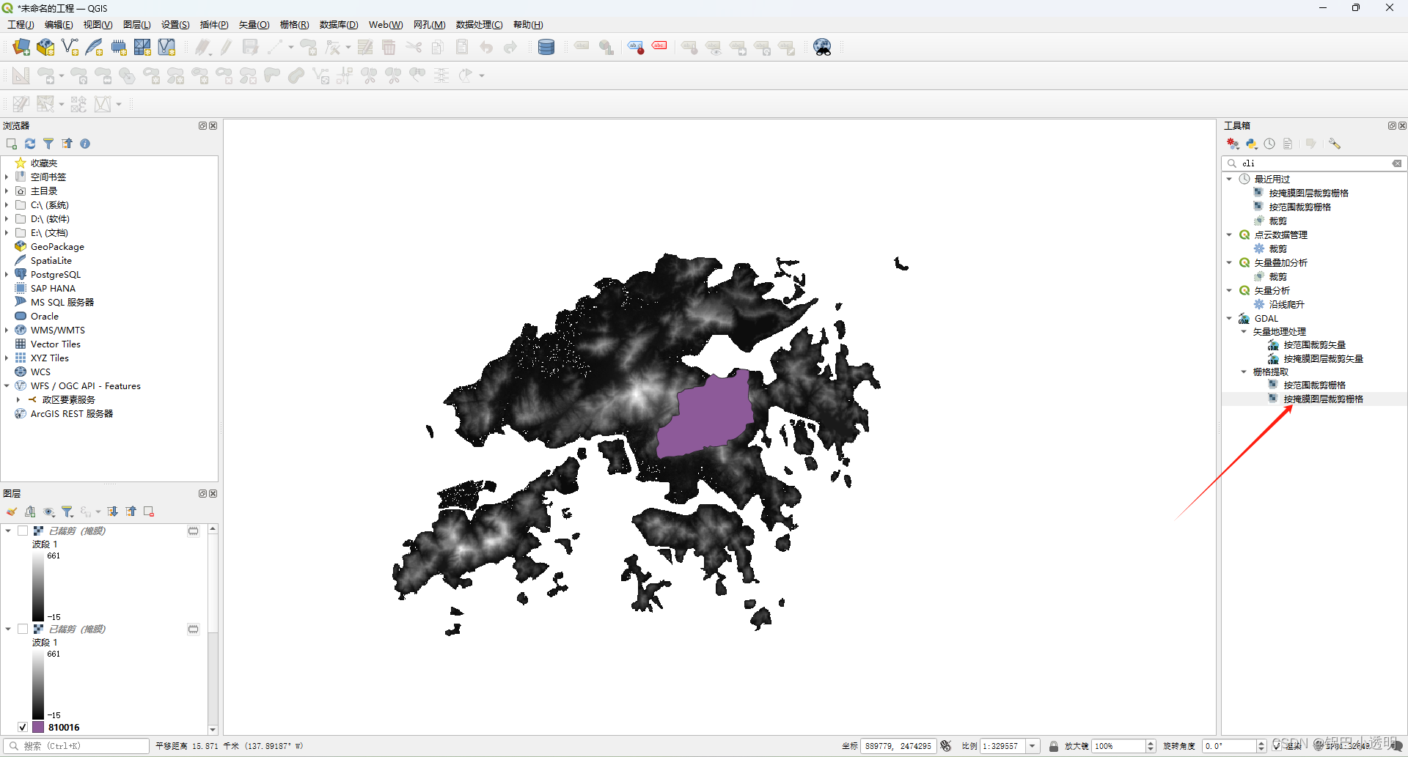The width and height of the screenshot is (1408, 757).
Task: Open the 插件(P) menu
Action: coord(214,25)
